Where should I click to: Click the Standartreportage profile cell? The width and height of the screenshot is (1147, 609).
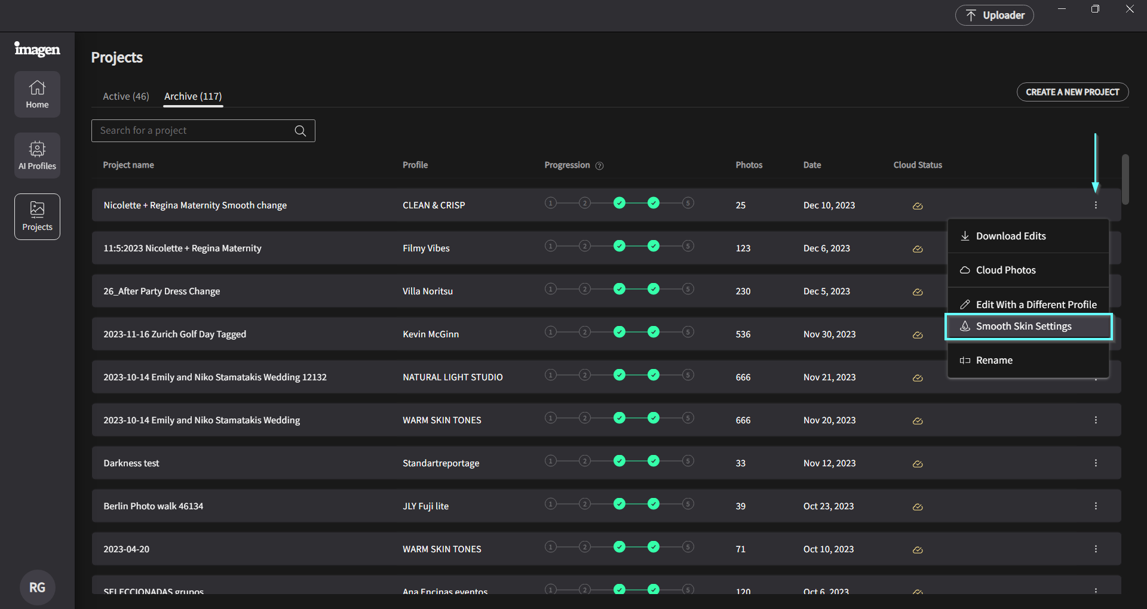pyautogui.click(x=441, y=463)
